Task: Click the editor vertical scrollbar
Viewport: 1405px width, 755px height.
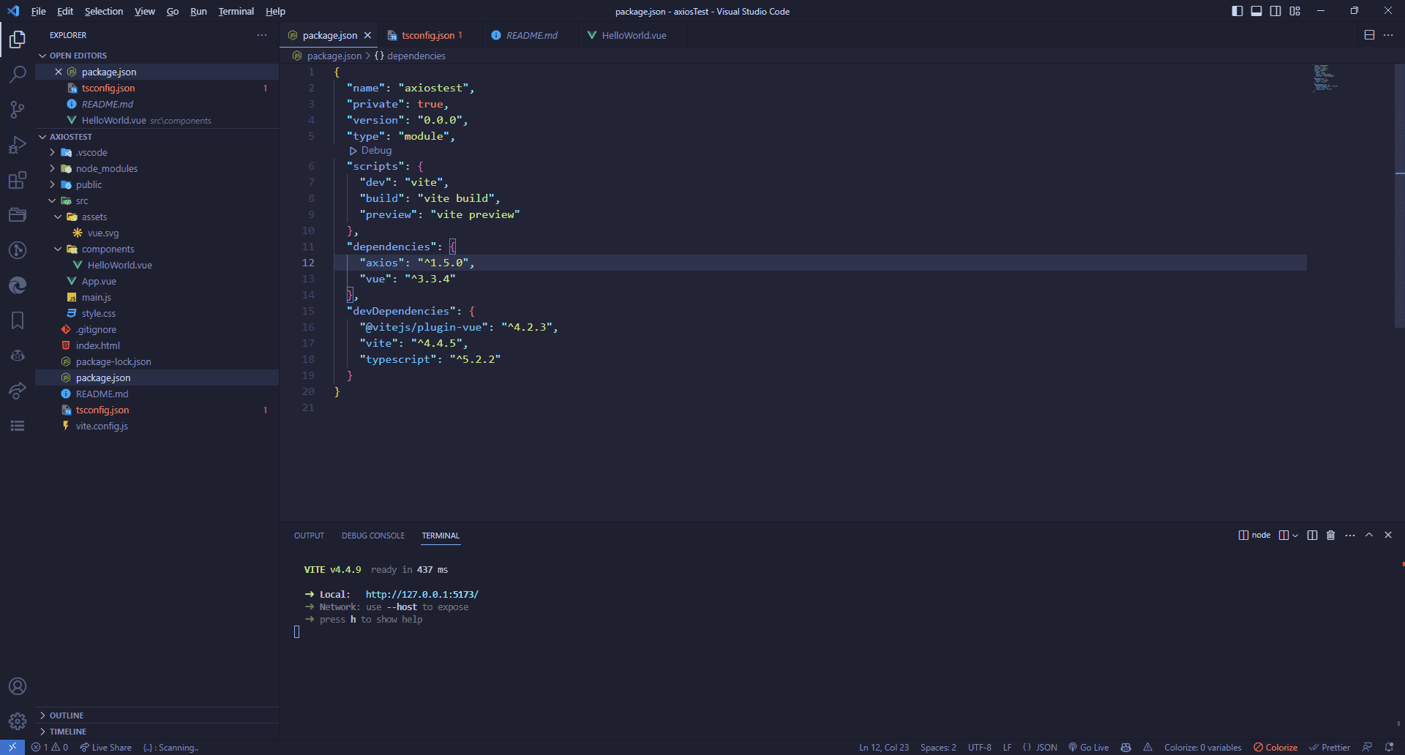Action: (1400, 195)
